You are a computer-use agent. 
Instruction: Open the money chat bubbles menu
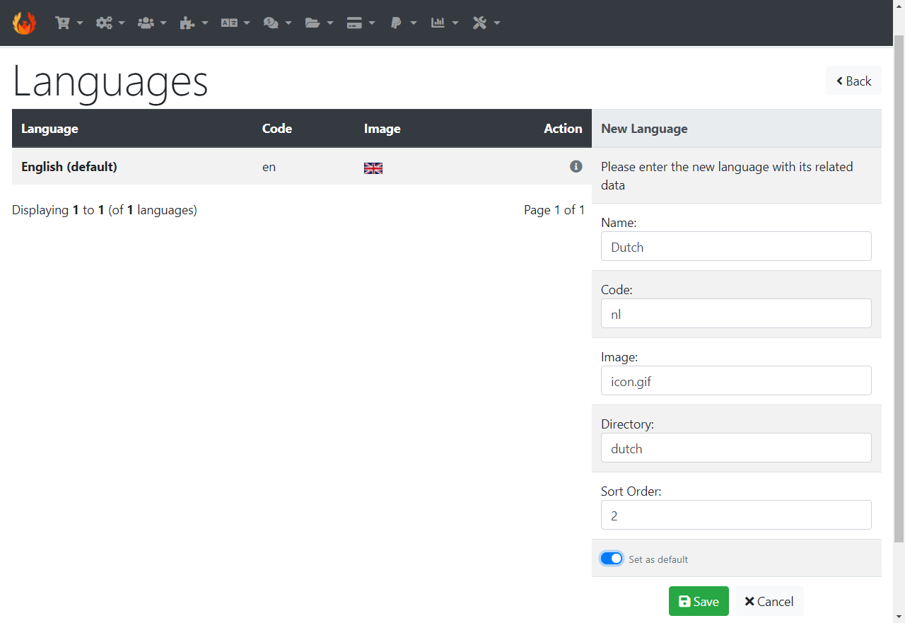click(x=277, y=23)
